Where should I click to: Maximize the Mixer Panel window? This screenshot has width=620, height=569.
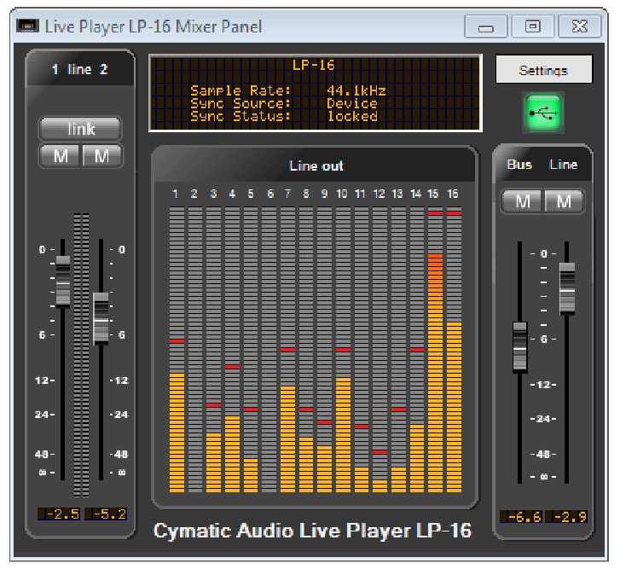pyautogui.click(x=533, y=26)
